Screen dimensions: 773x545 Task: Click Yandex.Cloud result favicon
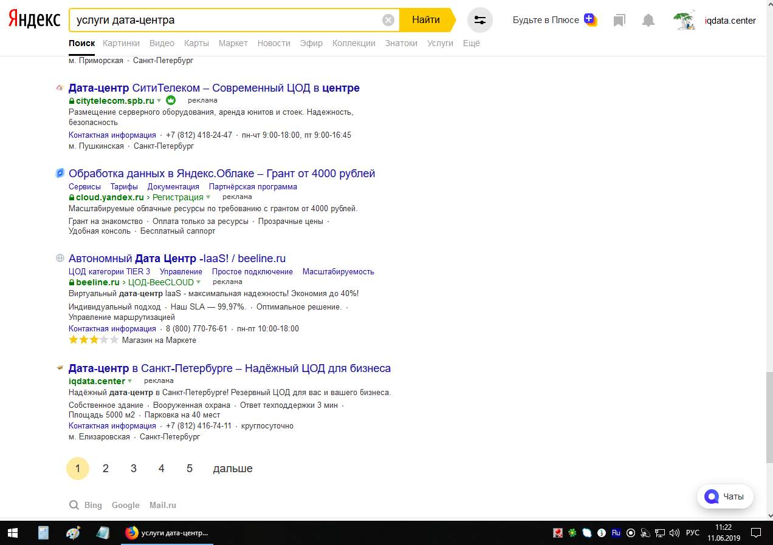click(x=60, y=174)
